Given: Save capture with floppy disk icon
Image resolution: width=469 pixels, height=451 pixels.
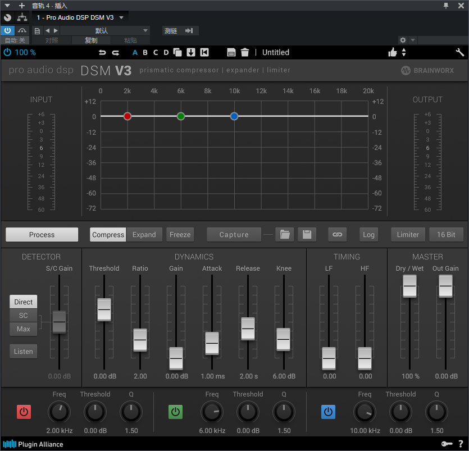Looking at the screenshot, I should point(307,234).
